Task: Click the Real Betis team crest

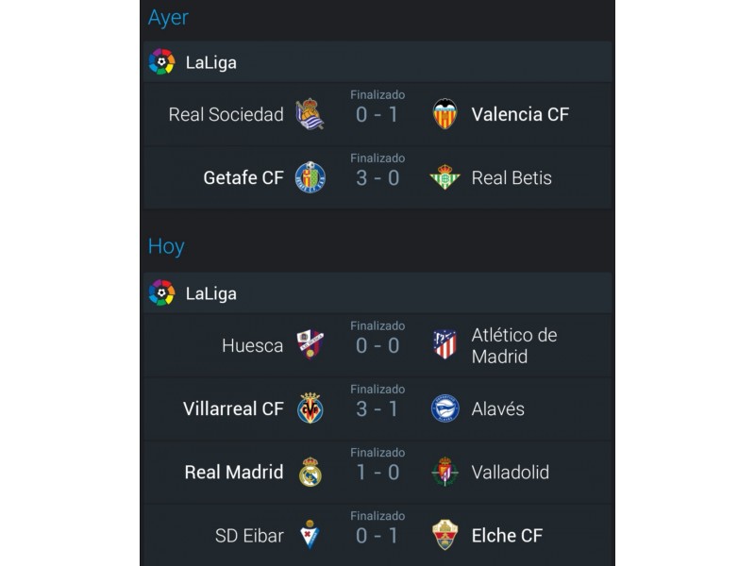Action: click(x=445, y=177)
